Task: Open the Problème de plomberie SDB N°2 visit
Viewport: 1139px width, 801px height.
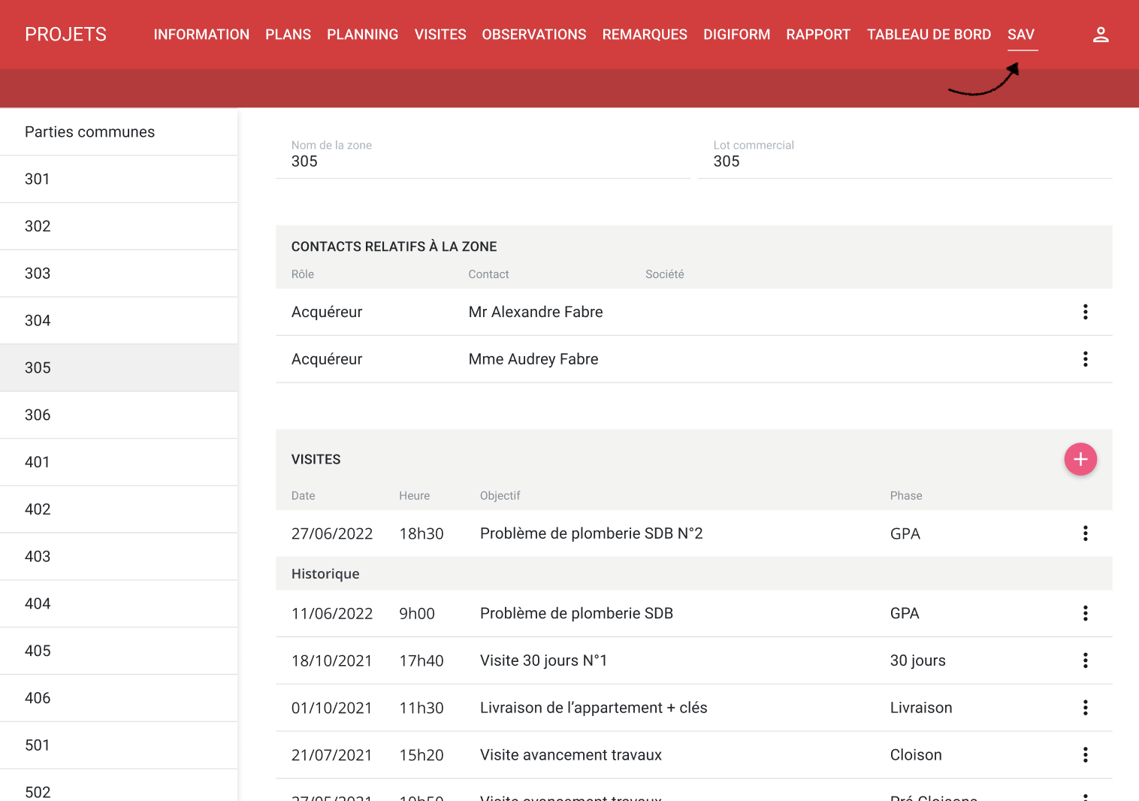Action: tap(591, 533)
